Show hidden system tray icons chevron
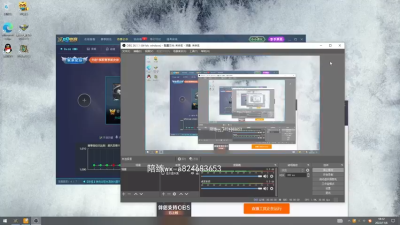The image size is (400, 225). tap(348, 220)
